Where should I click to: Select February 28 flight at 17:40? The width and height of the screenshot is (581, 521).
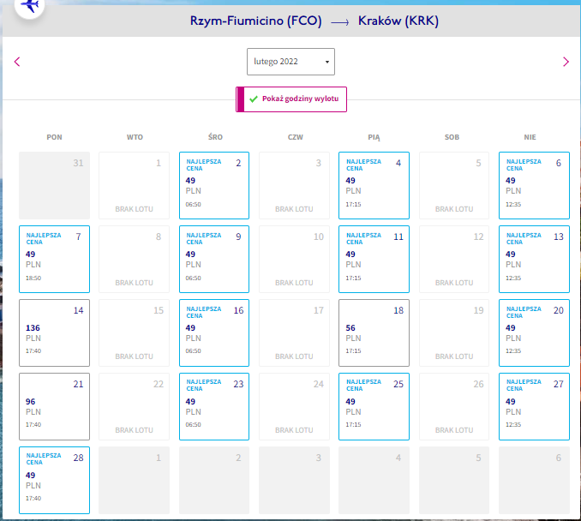pyautogui.click(x=55, y=480)
